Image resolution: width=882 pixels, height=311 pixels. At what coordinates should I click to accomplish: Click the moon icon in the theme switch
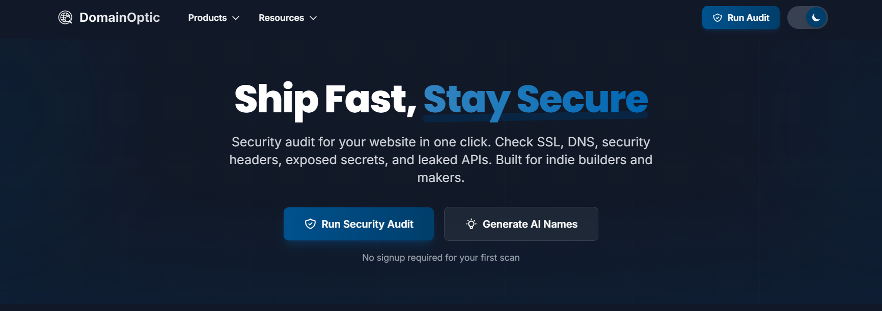pos(816,17)
